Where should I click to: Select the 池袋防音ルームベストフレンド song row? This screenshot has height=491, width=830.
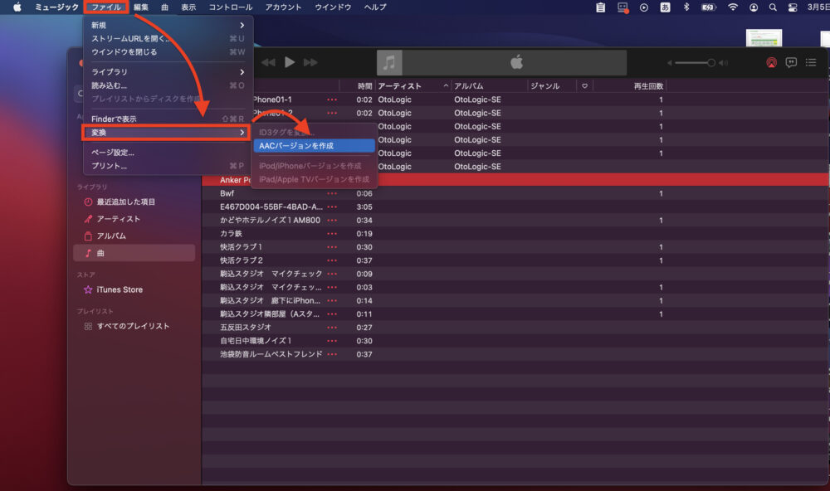click(x=515, y=354)
